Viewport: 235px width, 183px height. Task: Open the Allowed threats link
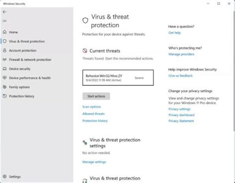pyautogui.click(x=93, y=114)
